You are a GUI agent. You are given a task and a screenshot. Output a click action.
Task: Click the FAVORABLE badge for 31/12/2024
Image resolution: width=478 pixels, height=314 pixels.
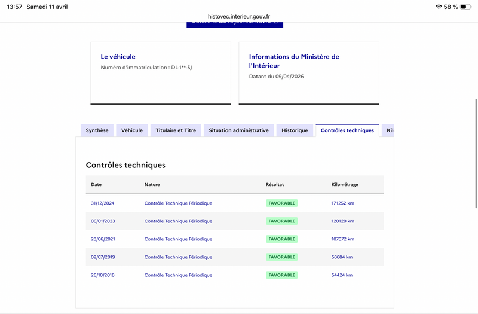click(x=281, y=203)
